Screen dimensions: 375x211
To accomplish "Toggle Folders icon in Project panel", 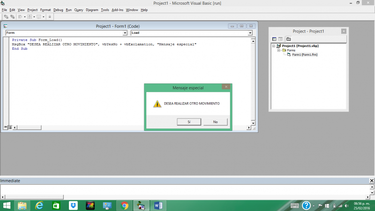I will tap(289, 39).
